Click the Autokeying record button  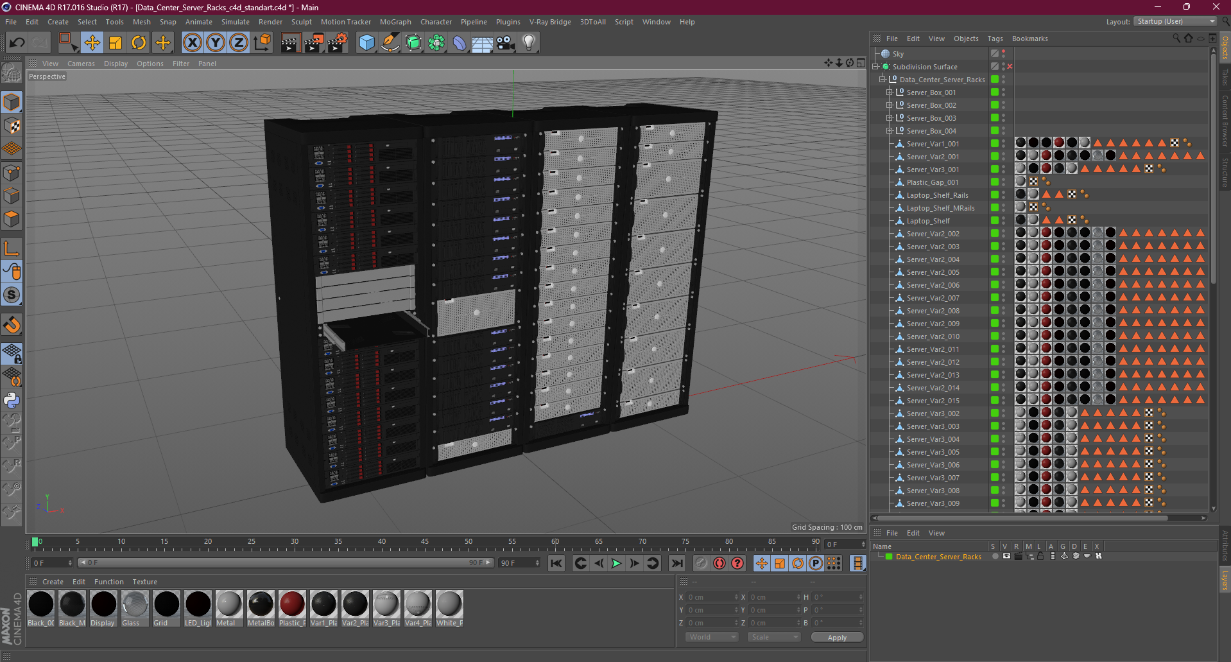coord(719,563)
